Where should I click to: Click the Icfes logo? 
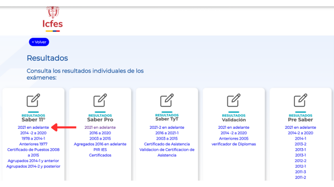pyautogui.click(x=52, y=19)
